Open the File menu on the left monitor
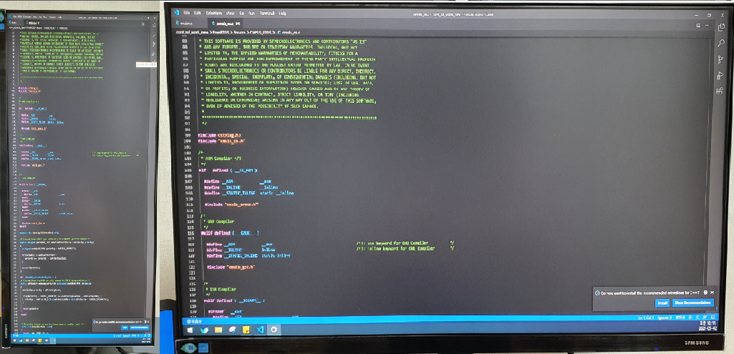734x354 pixels. (14, 17)
